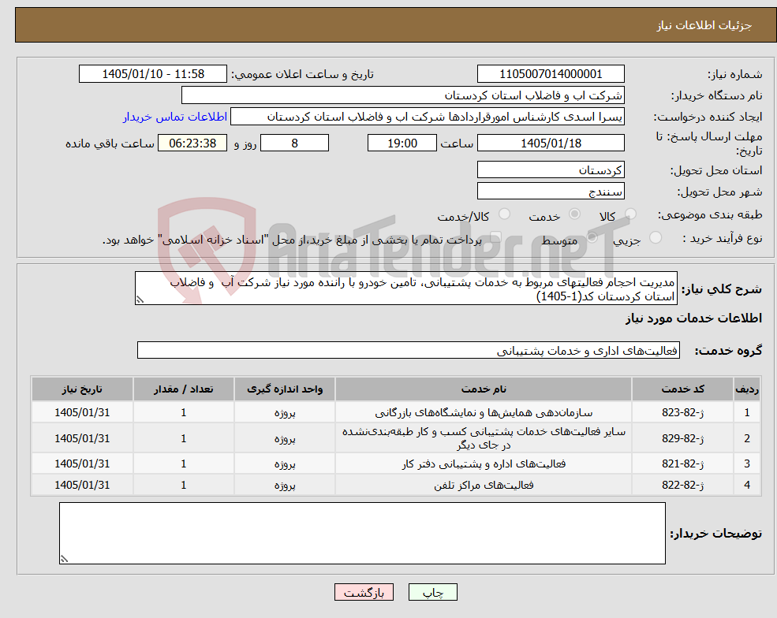This screenshot has width=777, height=618.
Task: Click the شرح کلی نیاز text area
Action: coord(405,289)
